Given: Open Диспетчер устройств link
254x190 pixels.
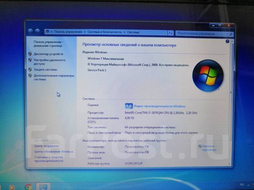Looking at the screenshot, I should (x=48, y=54).
